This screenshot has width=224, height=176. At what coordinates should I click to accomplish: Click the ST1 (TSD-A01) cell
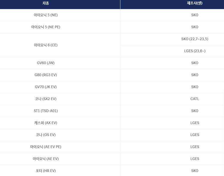click(x=46, y=111)
